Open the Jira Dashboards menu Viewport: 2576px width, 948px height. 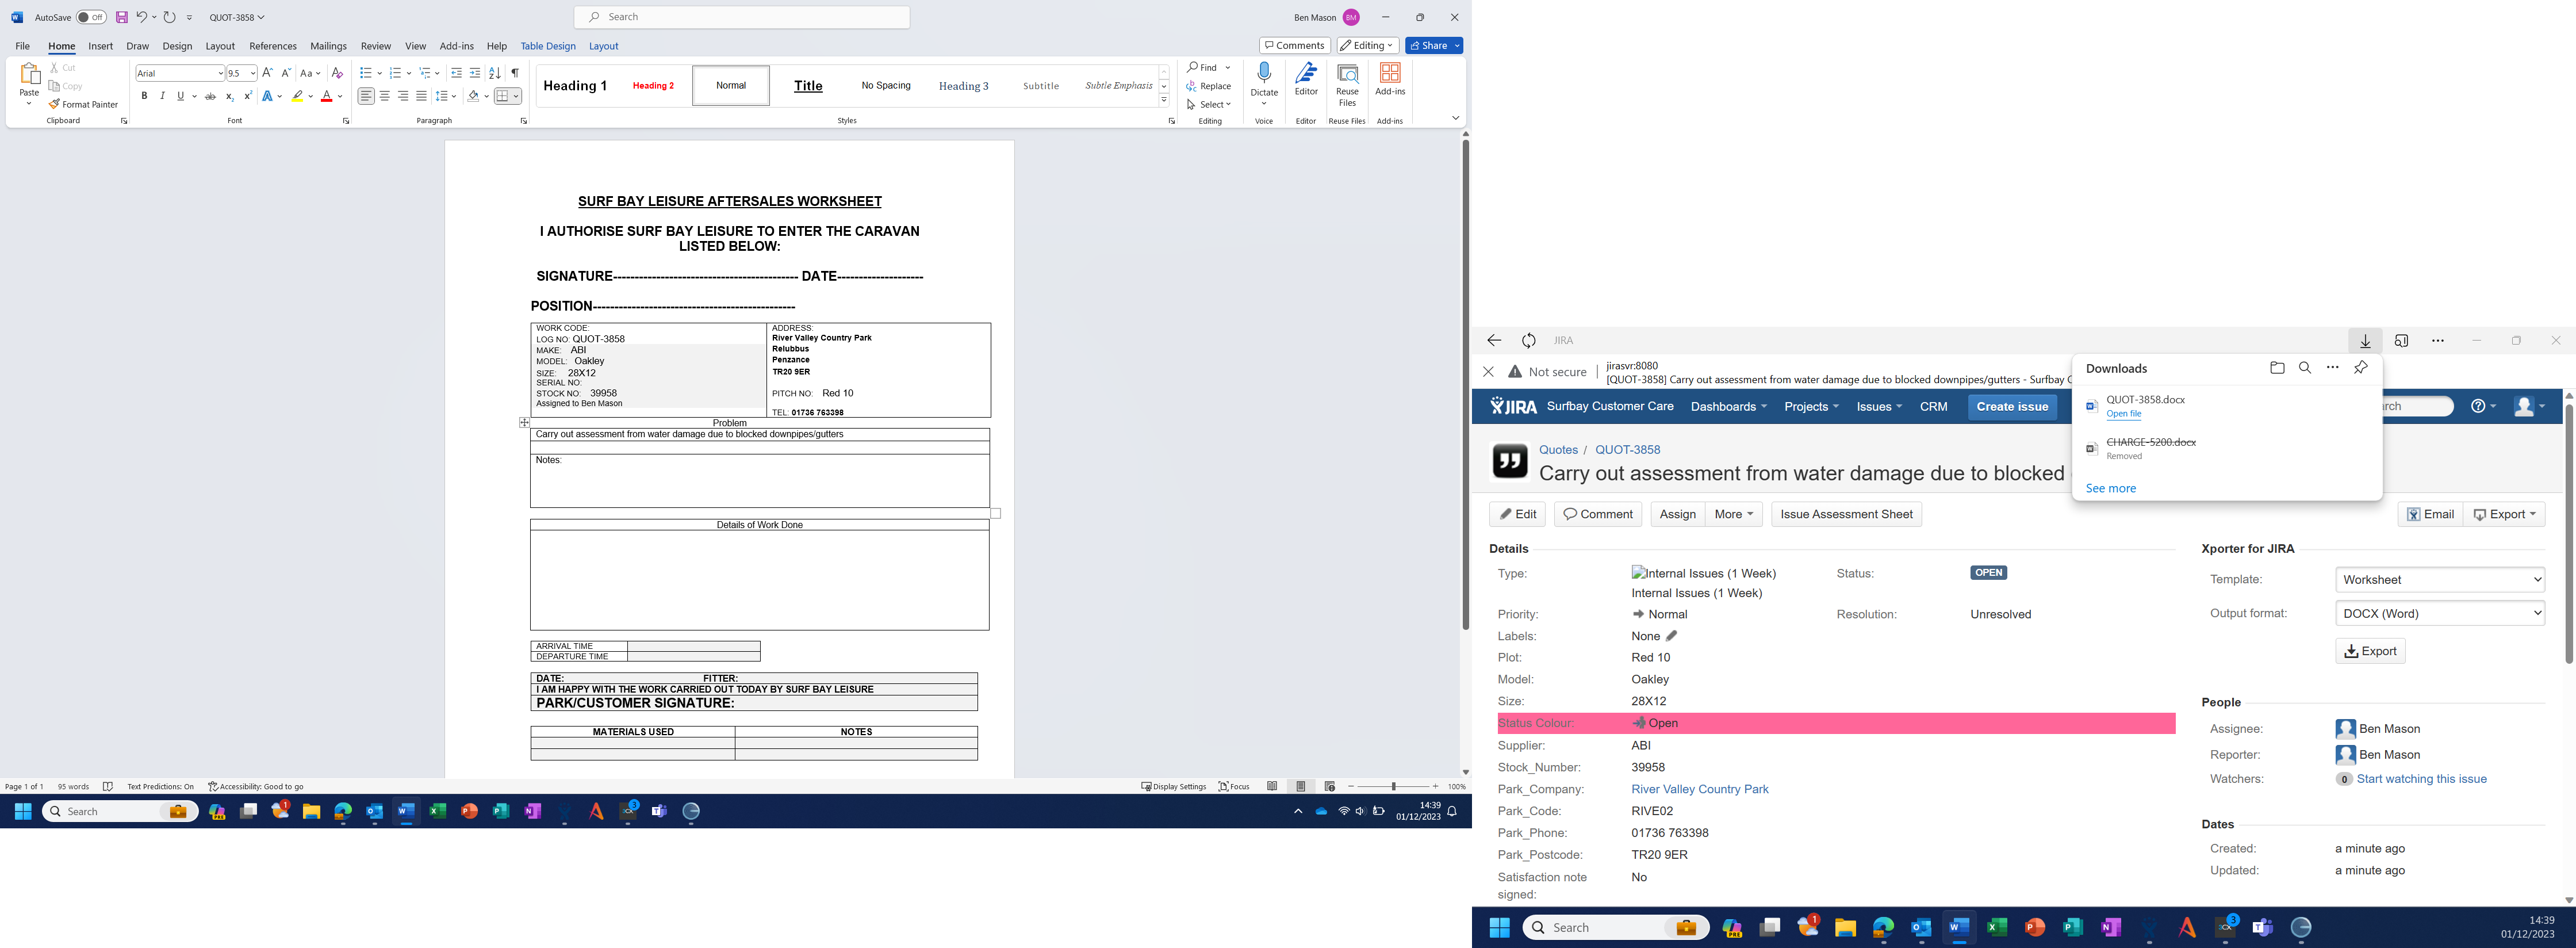click(x=1727, y=407)
